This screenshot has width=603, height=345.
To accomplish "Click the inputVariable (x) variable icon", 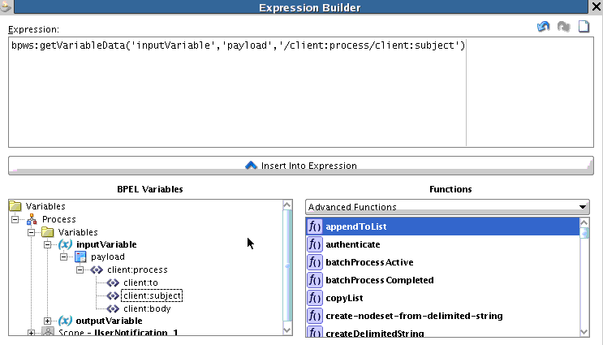I will click(66, 244).
